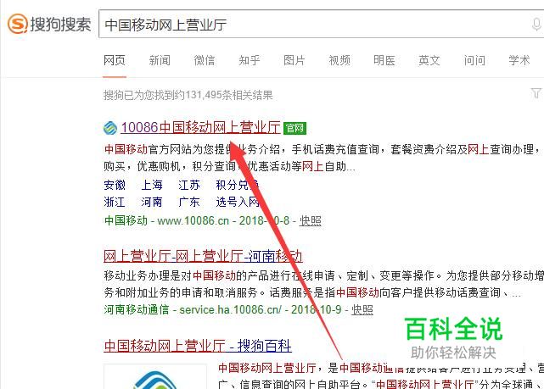Switch to the 新闻 tab
Image resolution: width=544 pixels, height=389 pixels.
[160, 60]
